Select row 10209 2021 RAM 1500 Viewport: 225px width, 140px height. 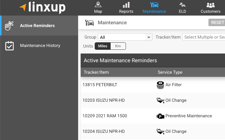(153, 116)
